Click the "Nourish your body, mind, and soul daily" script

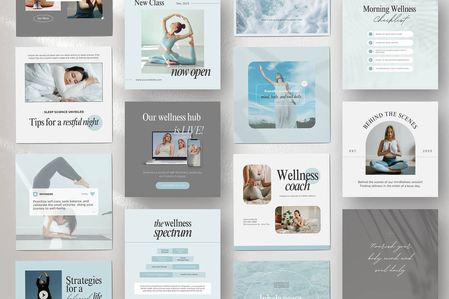point(391,258)
